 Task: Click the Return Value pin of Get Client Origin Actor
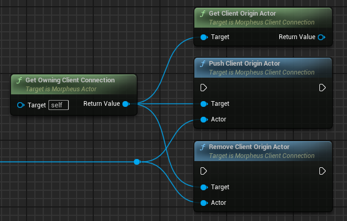(x=321, y=37)
